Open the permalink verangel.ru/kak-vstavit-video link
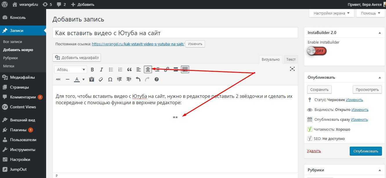The height and width of the screenshot is (178, 386). click(138, 44)
